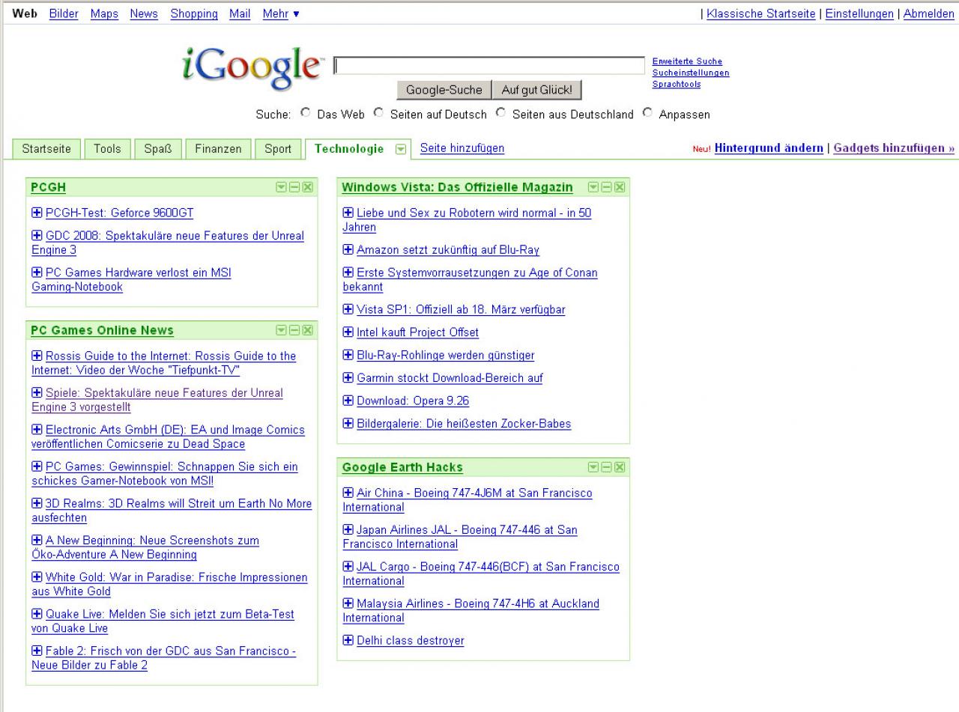This screenshot has height=712, width=959.
Task: Switch to the Finanzen tab
Action: tap(218, 148)
